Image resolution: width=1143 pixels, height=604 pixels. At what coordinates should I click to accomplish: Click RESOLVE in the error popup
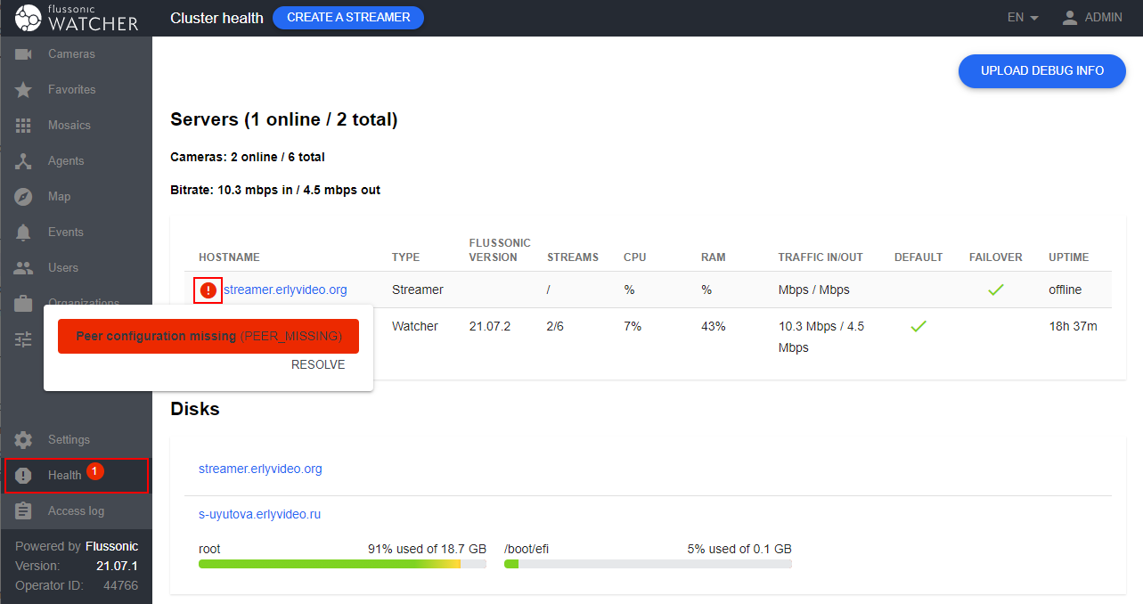coord(318,364)
